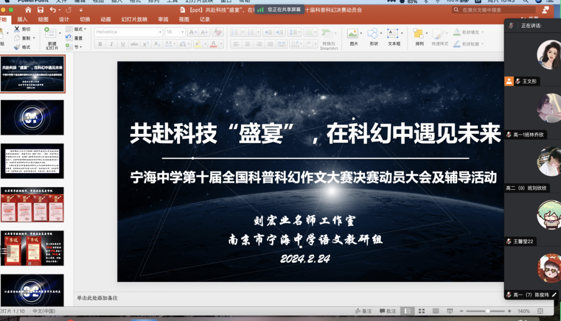Click the New Slide (新建幻灯片) icon
The height and width of the screenshot is (321, 561).
point(50,33)
